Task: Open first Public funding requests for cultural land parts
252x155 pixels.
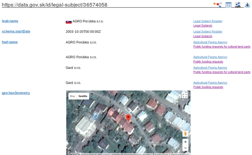Action: click(x=222, y=46)
